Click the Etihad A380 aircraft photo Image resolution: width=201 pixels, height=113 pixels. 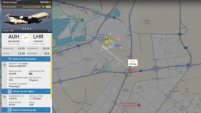click(27, 19)
